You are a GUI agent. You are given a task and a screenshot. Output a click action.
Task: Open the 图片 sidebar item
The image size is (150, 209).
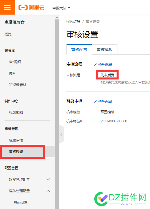coord(13,73)
